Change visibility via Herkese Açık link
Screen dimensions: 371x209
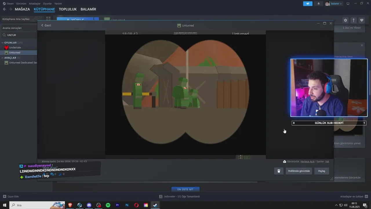[x=307, y=162]
